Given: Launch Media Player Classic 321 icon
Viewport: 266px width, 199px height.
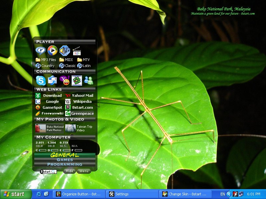Looking at the screenshot, I should point(77,51).
